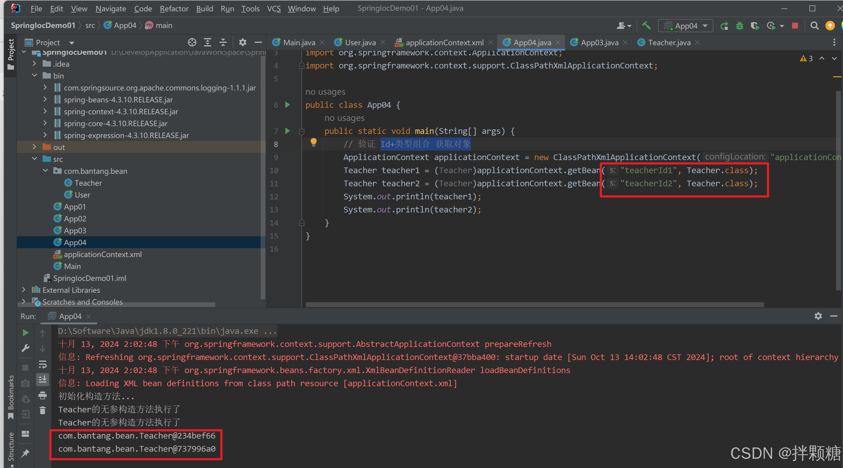Toggle the Bookmarks tool window stripe
843x468 pixels.
(11, 397)
